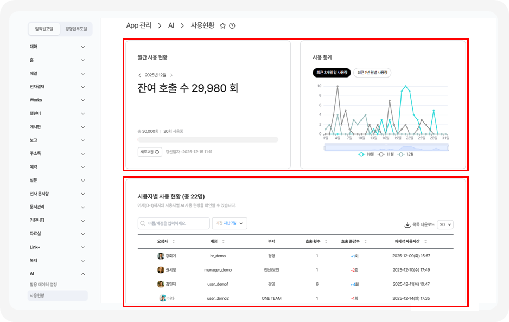This screenshot has height=322, width=509.
Task: Click the 새로고침 button
Action: (151, 151)
